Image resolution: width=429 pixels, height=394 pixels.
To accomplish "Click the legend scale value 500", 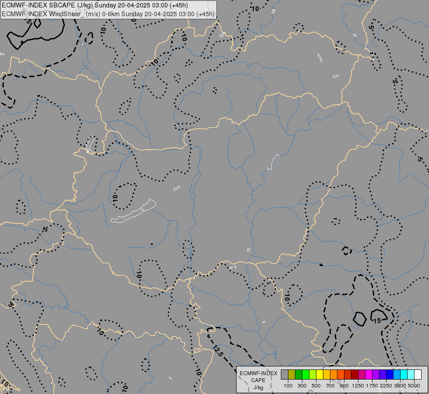I will pos(316,386).
